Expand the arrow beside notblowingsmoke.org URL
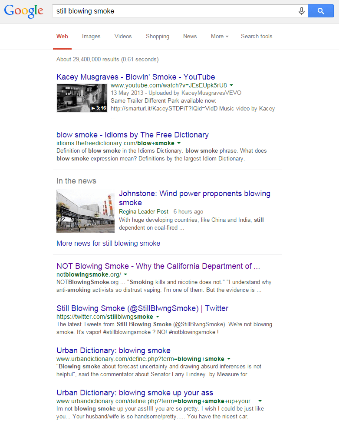This screenshot has height=421, width=339. tap(126, 275)
